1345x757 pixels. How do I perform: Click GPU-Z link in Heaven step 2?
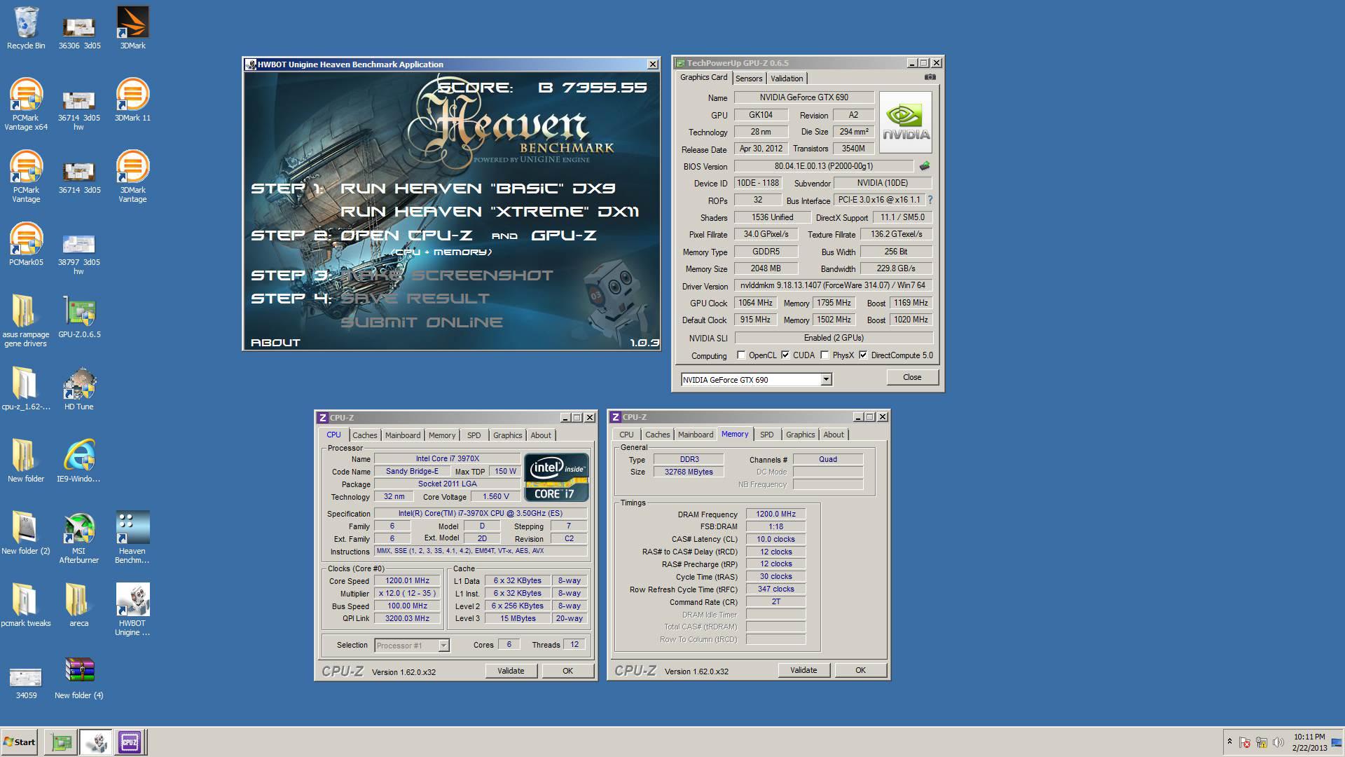coord(564,236)
